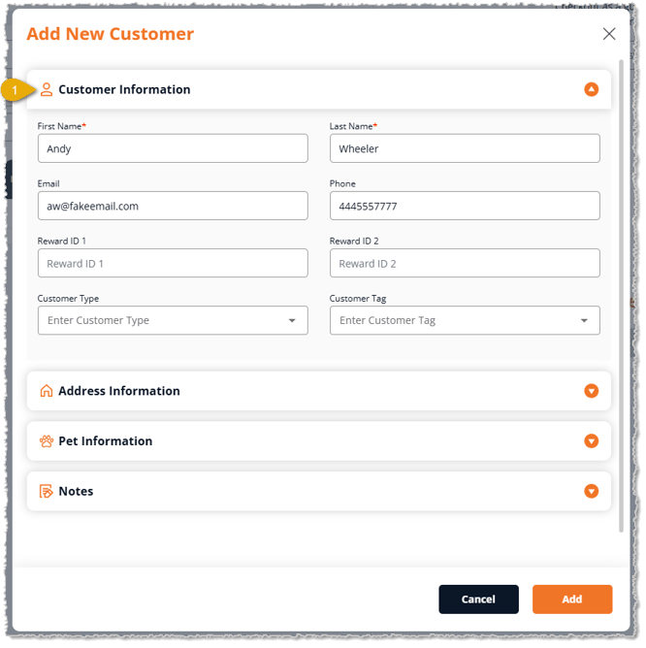Viewport: 646px width, 648px height.
Task: Click the Customer Information heading text
Action: pos(124,89)
